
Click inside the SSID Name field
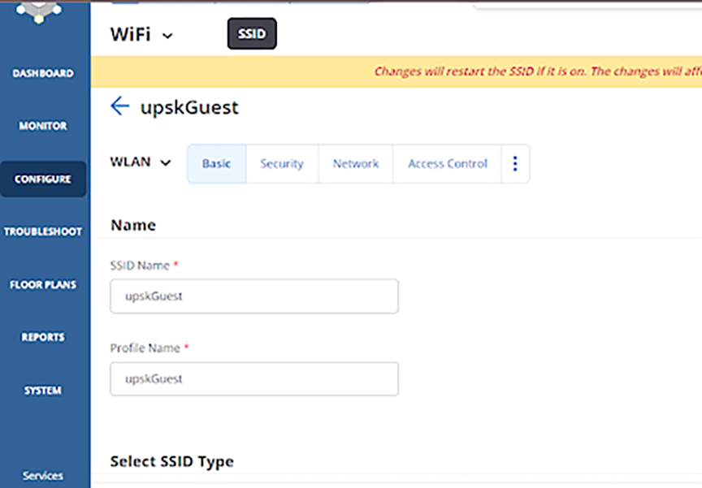(253, 296)
